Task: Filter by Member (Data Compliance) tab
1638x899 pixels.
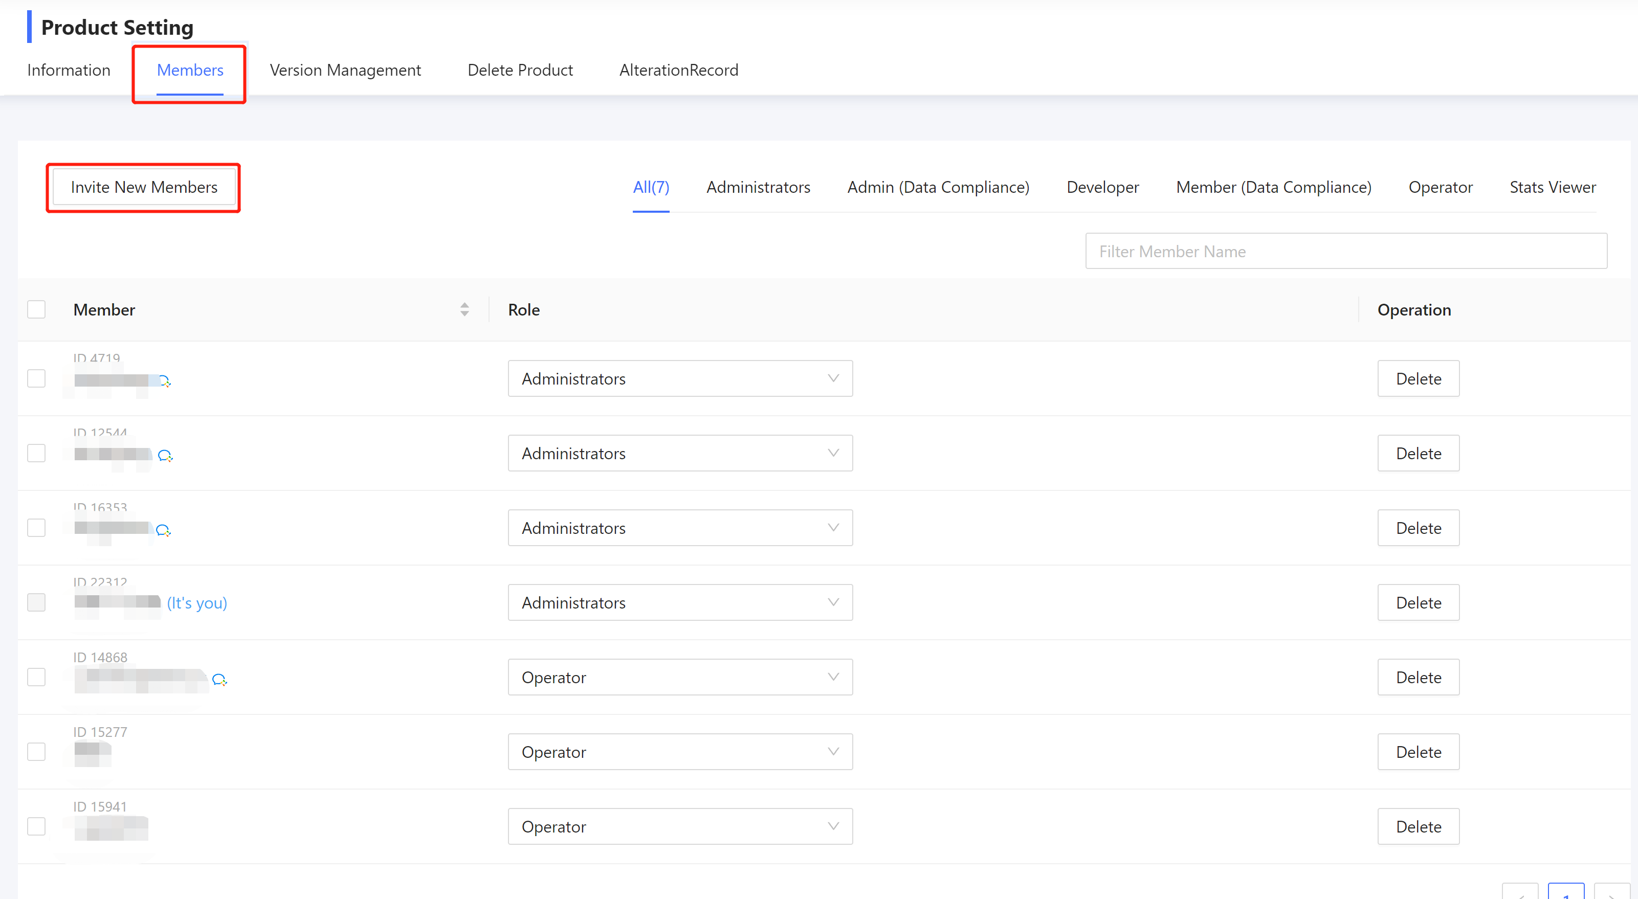Action: tap(1274, 187)
